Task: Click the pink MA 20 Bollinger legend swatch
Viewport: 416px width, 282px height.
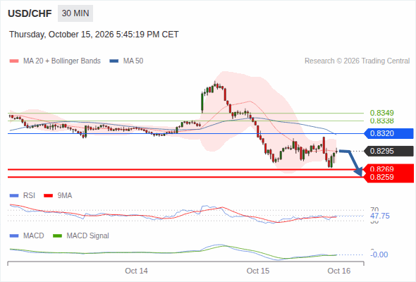Action: click(x=14, y=61)
